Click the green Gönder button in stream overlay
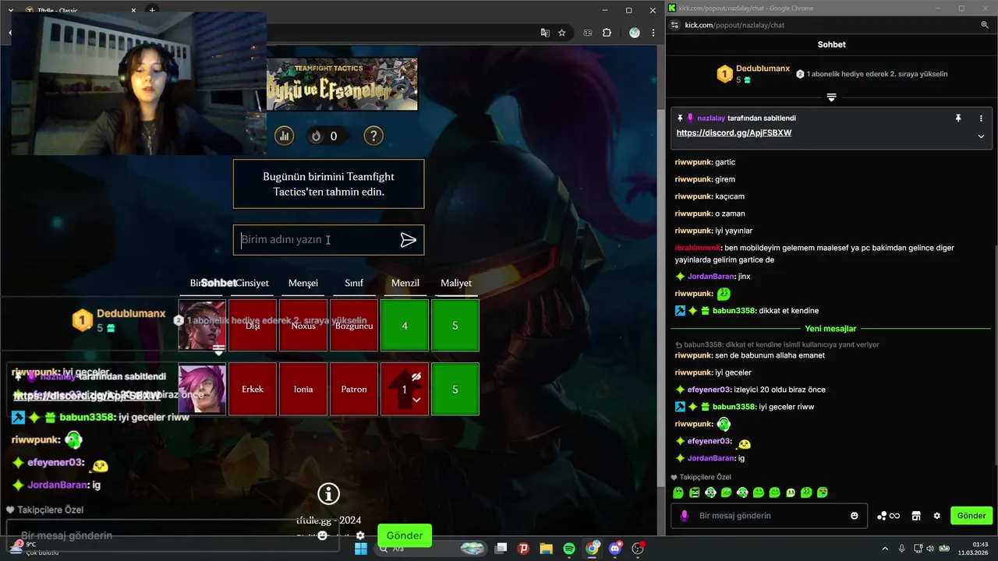 (405, 535)
